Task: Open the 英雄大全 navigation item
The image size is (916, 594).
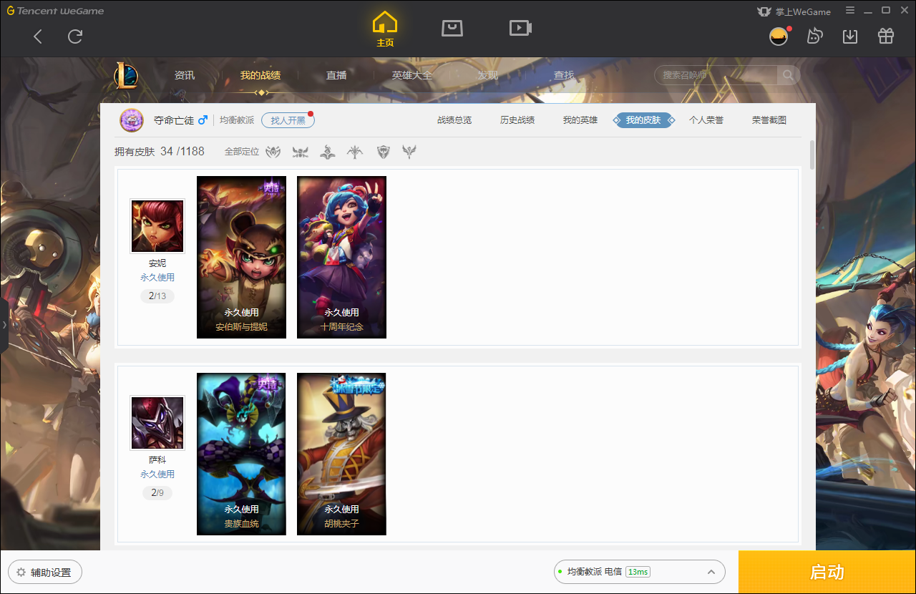Action: click(x=412, y=75)
